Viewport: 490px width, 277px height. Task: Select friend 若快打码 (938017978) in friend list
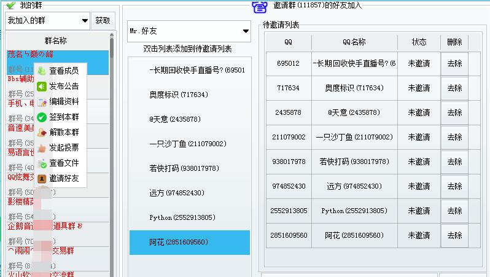(189, 168)
